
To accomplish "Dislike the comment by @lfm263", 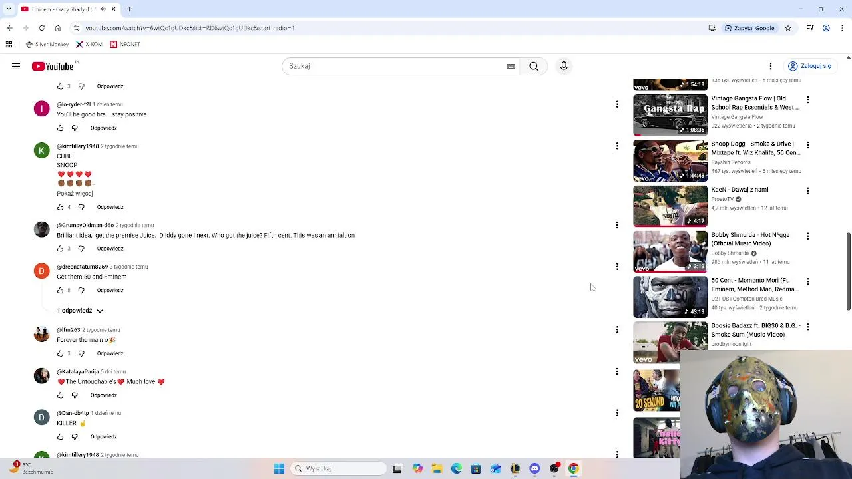I will 81,353.
